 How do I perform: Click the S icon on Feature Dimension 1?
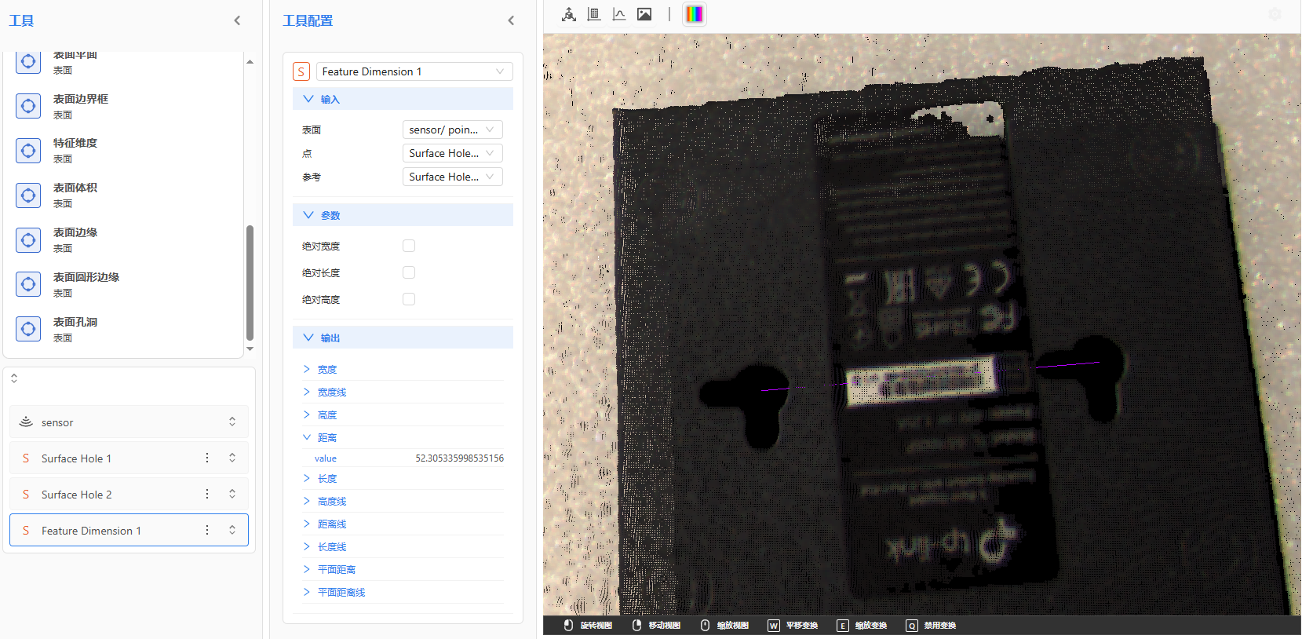click(x=26, y=531)
